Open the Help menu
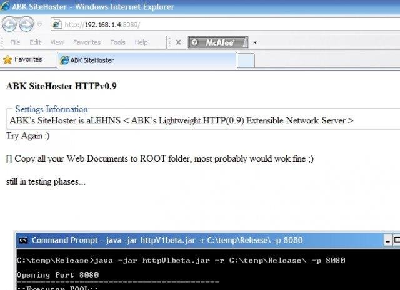Image resolution: width=400 pixels, height=290 pixels. (x=141, y=42)
